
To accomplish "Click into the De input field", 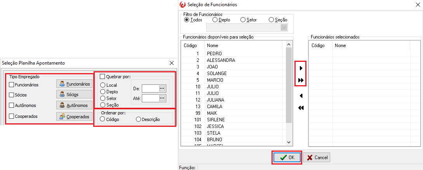I will (x=150, y=88).
